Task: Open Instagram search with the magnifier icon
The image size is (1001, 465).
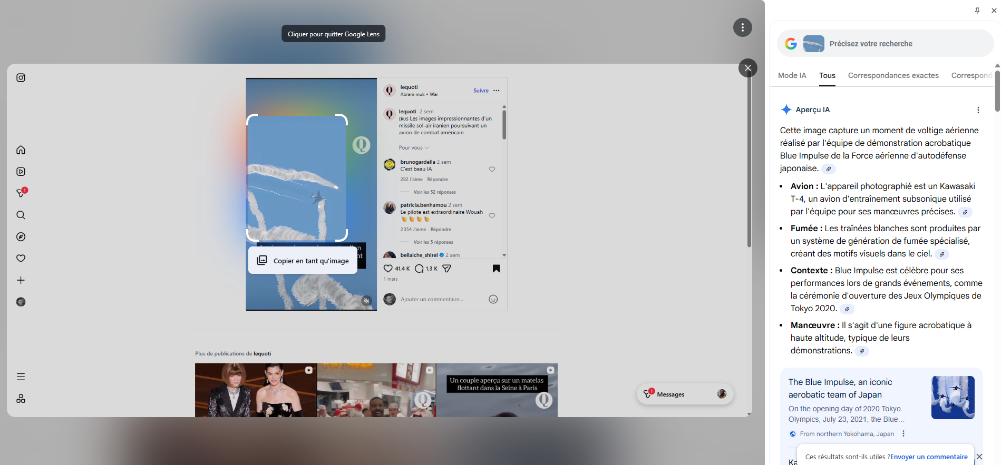Action: coord(21,215)
